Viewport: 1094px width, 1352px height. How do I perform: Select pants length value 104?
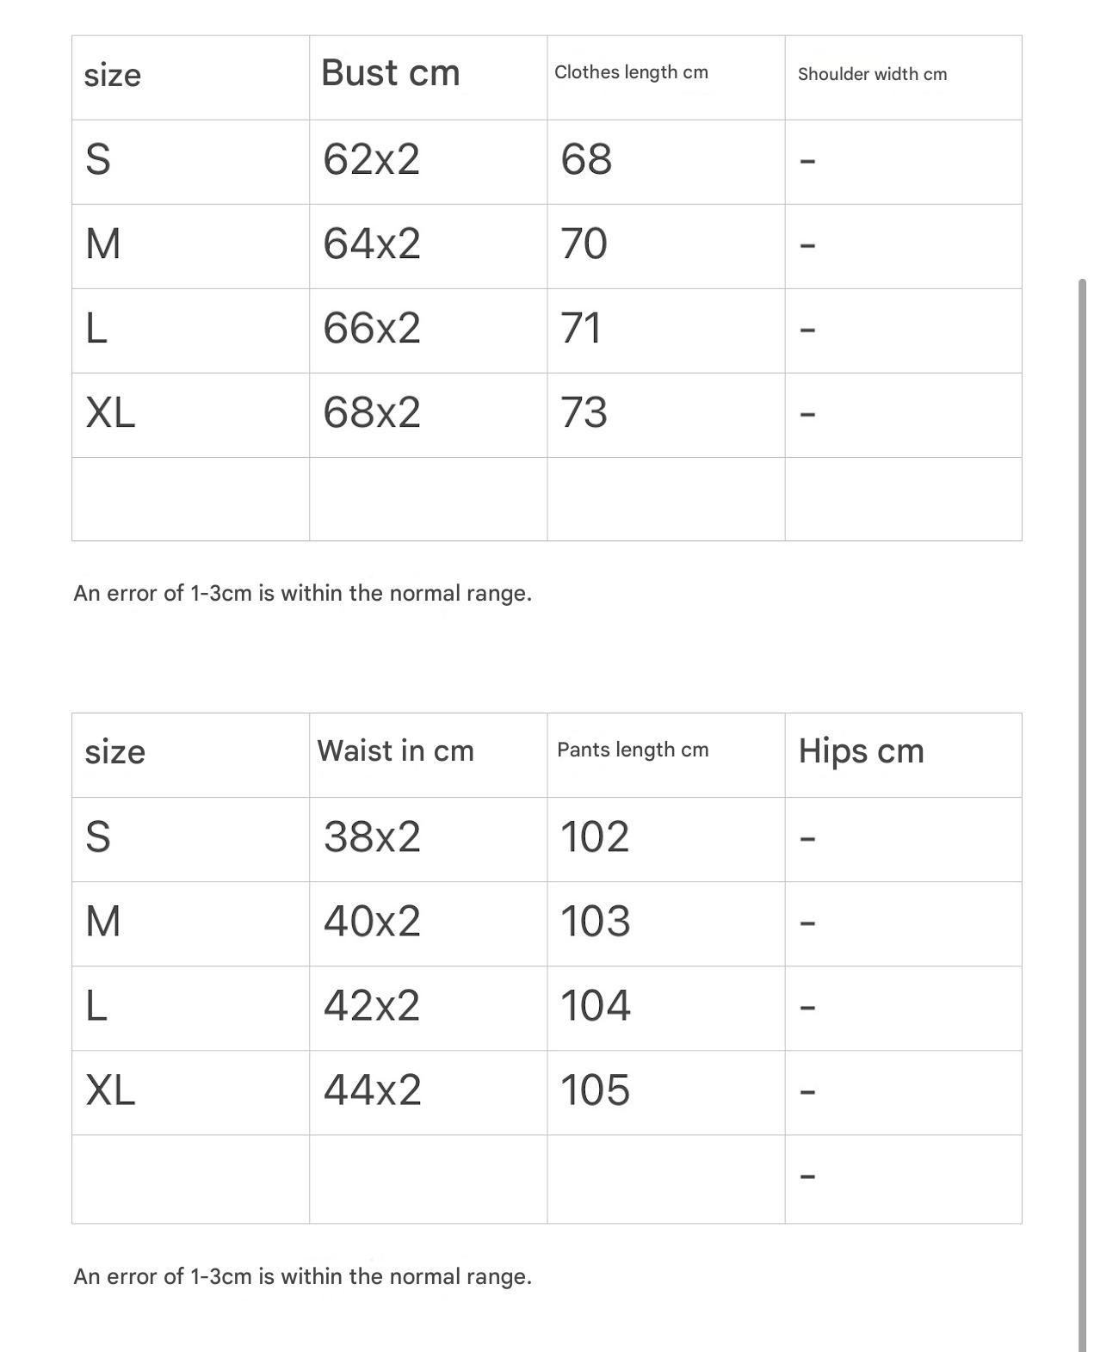595,1006
